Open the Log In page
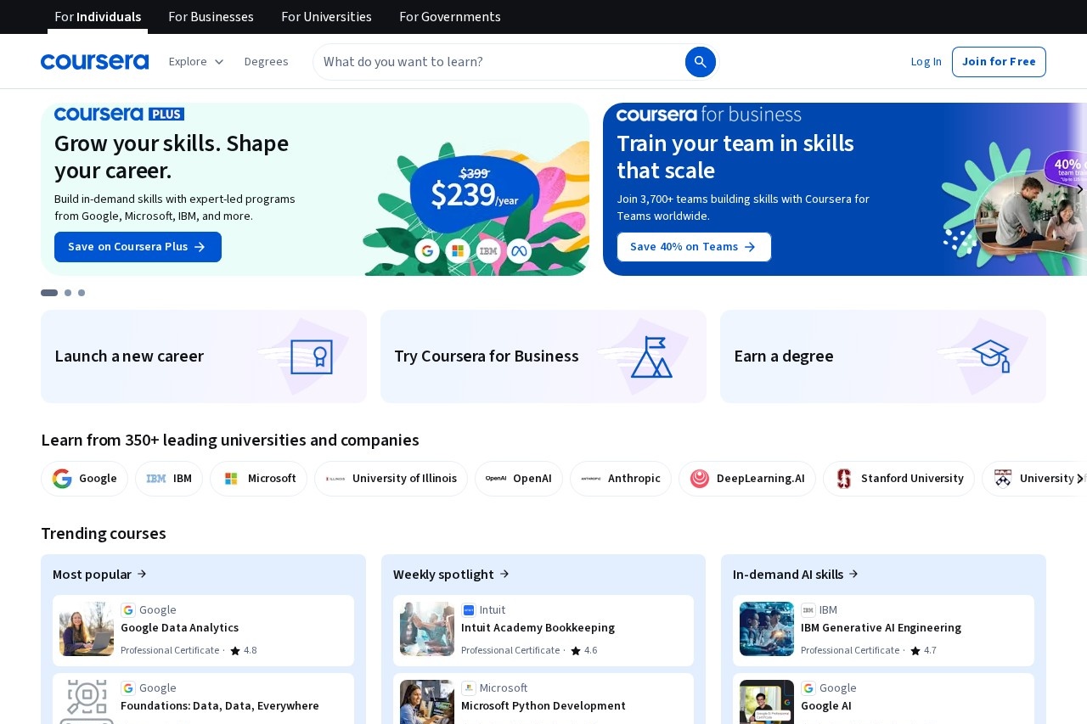Viewport: 1087px width, 724px height. (926, 61)
